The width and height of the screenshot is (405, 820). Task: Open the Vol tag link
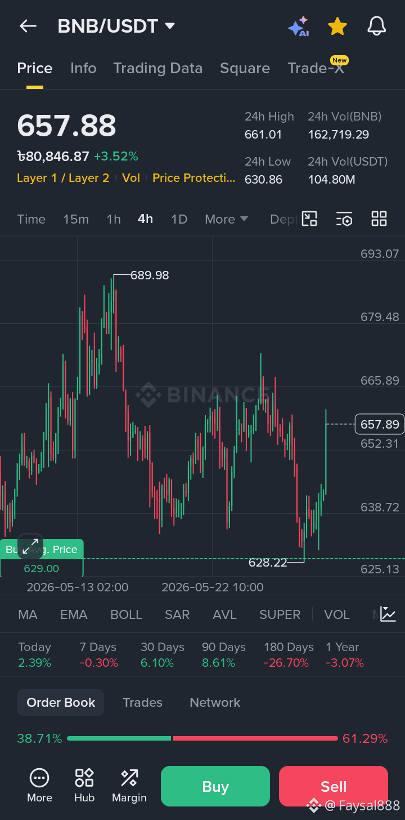point(131,178)
